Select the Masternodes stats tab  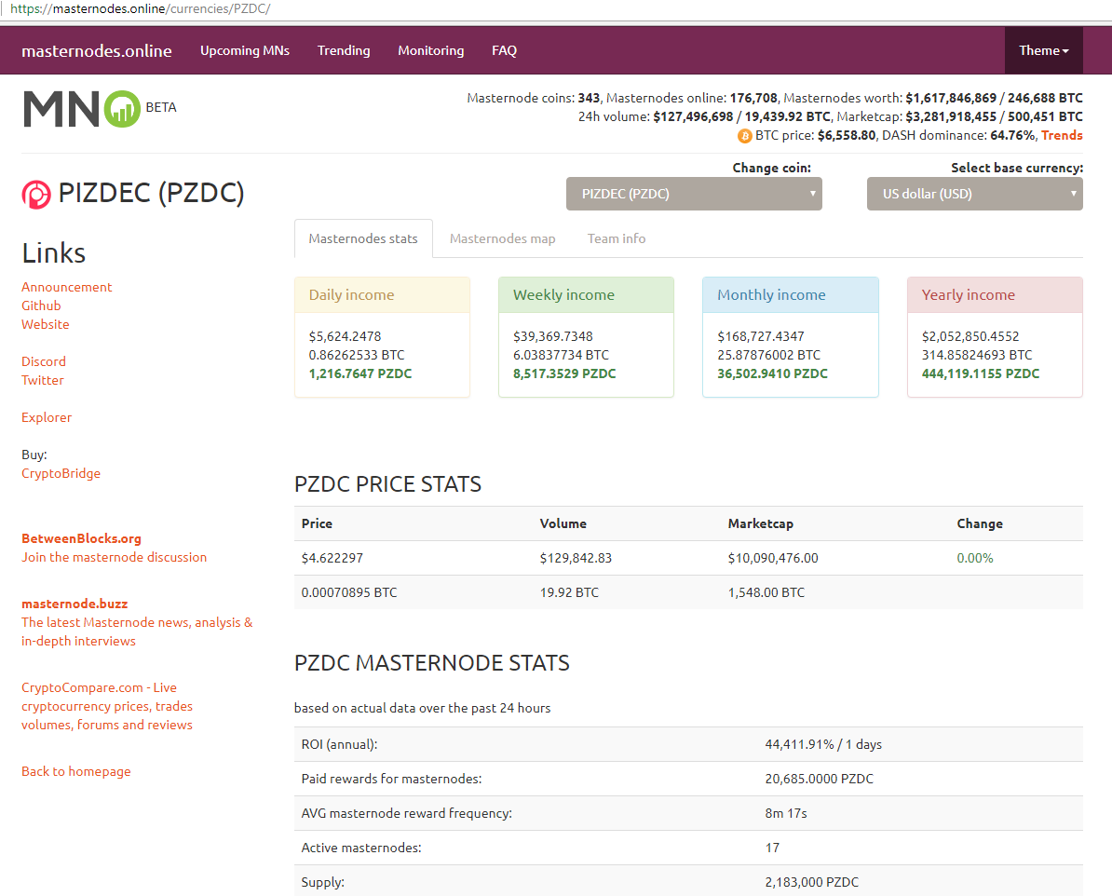(363, 238)
